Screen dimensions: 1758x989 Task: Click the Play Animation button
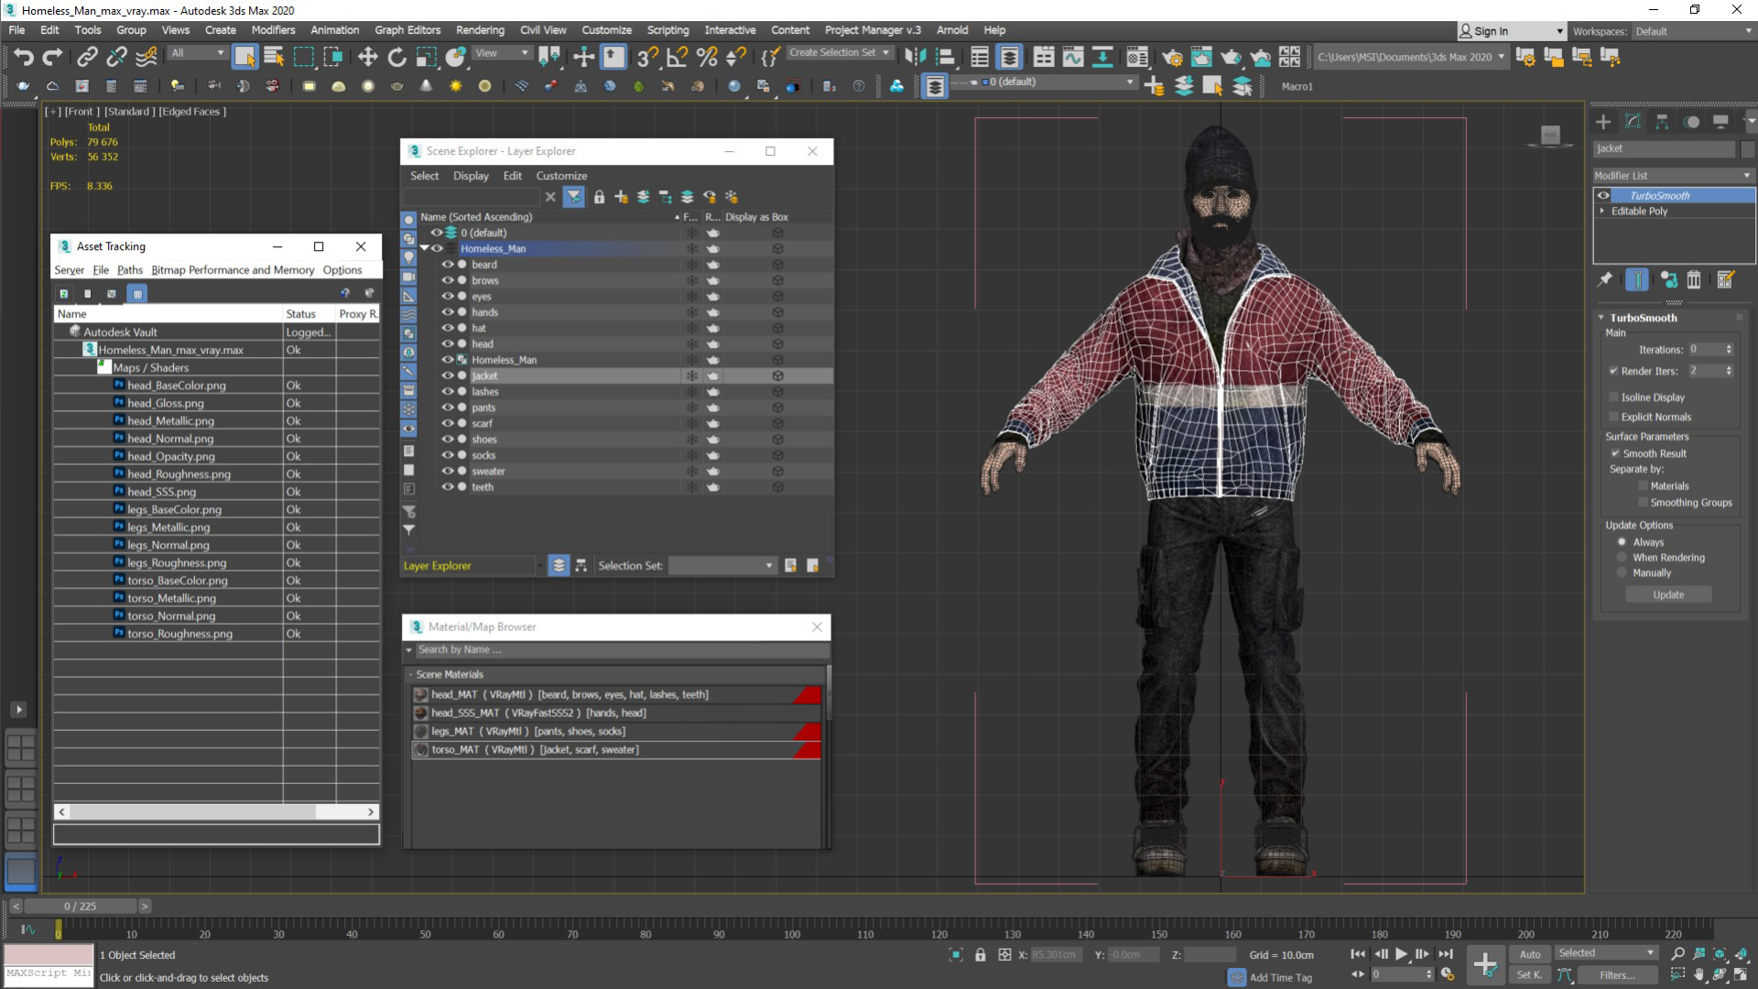[1401, 954]
